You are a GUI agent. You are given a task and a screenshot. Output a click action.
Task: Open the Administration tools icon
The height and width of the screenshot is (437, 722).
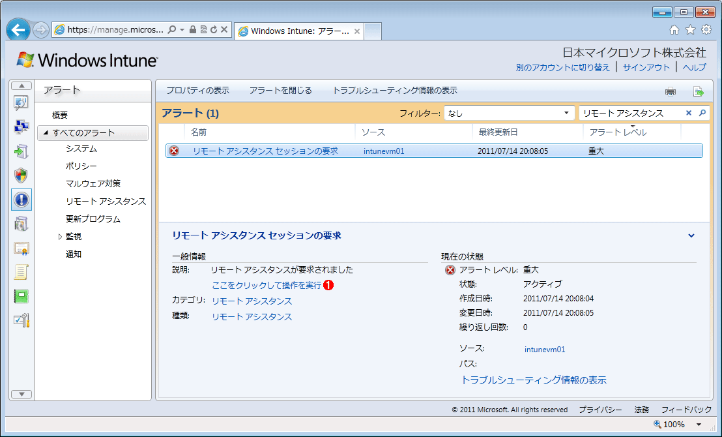pyautogui.click(x=22, y=320)
